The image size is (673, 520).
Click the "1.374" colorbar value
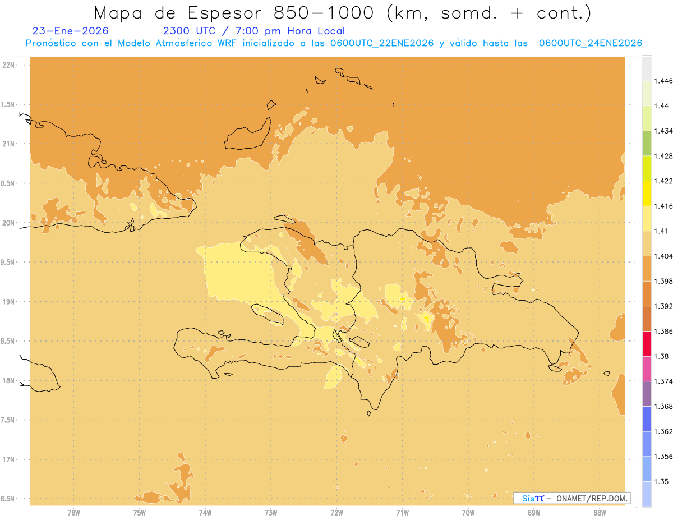point(663,381)
